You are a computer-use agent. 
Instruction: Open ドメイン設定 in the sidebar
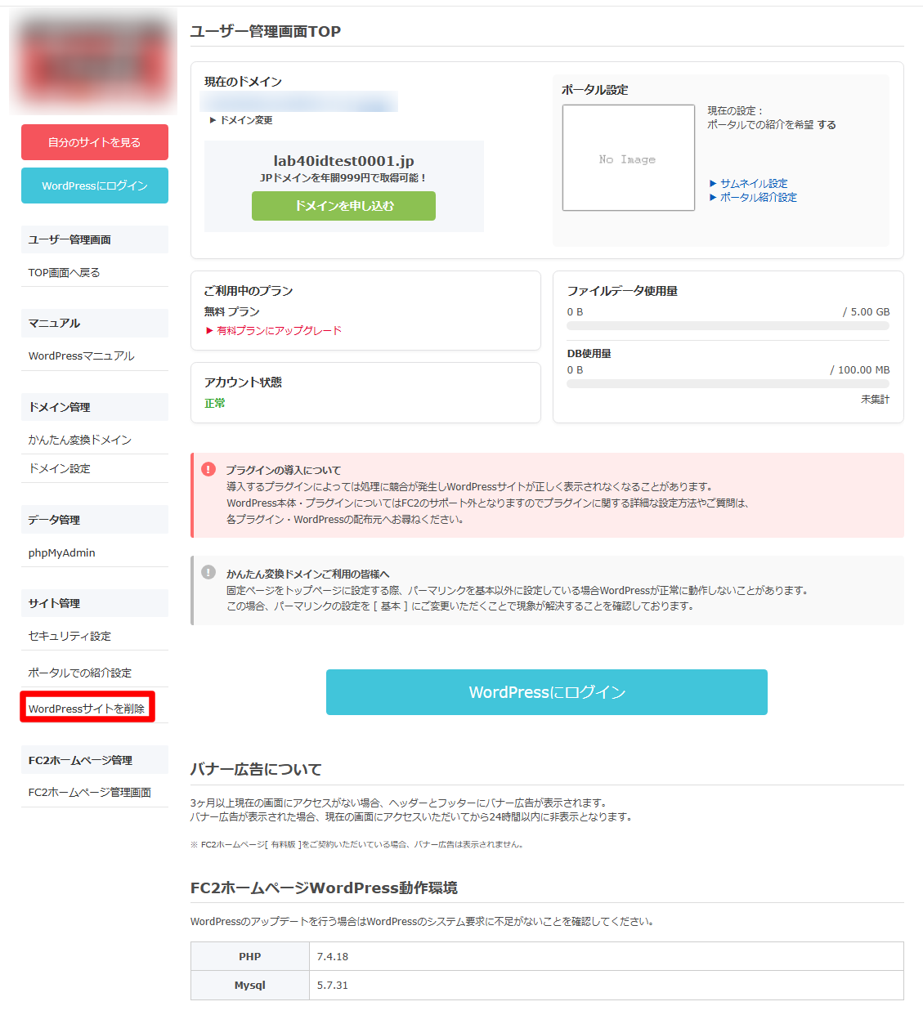click(59, 469)
